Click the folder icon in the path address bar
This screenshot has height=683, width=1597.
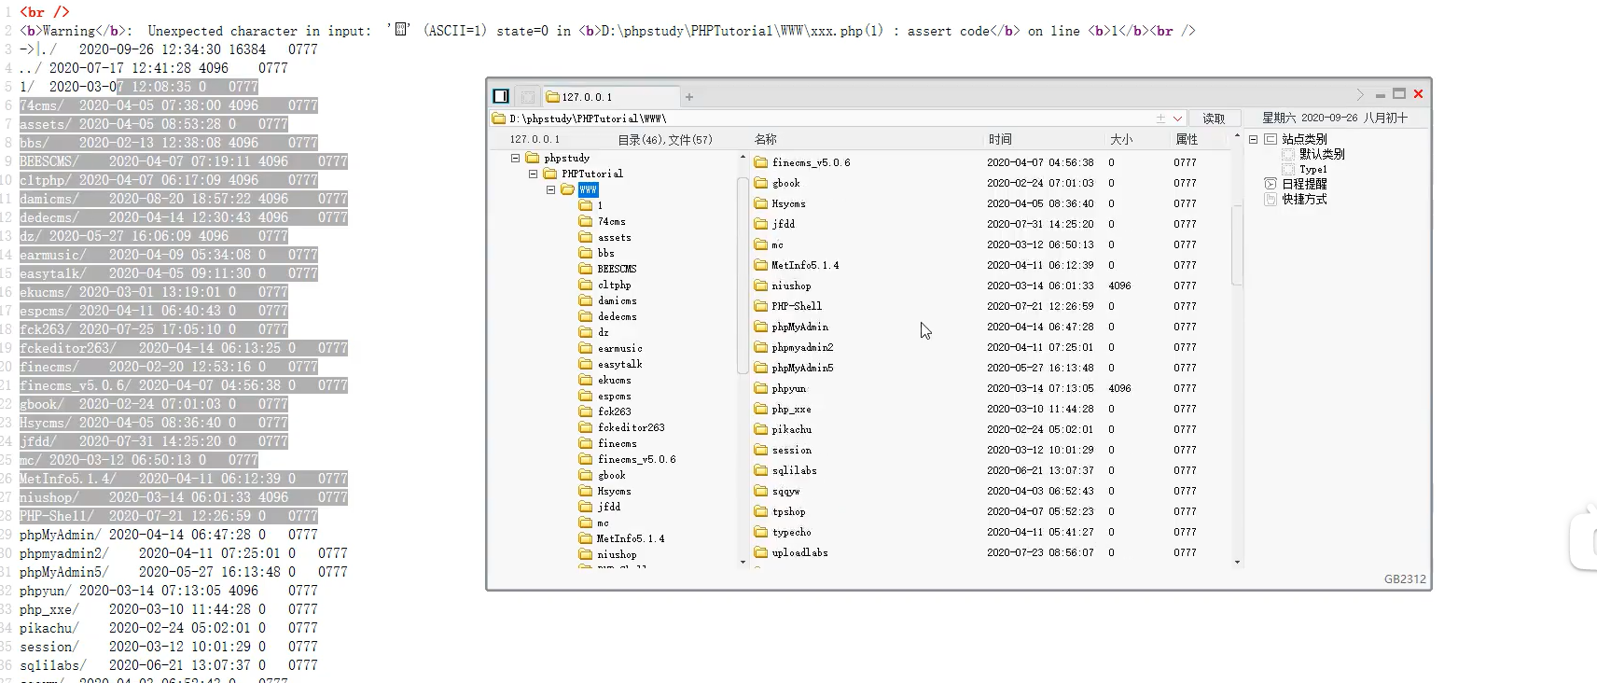[x=499, y=118]
